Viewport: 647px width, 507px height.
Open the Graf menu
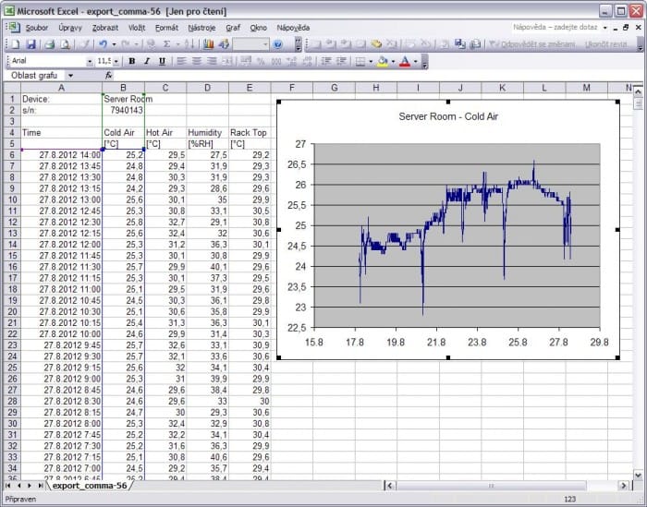pos(233,28)
